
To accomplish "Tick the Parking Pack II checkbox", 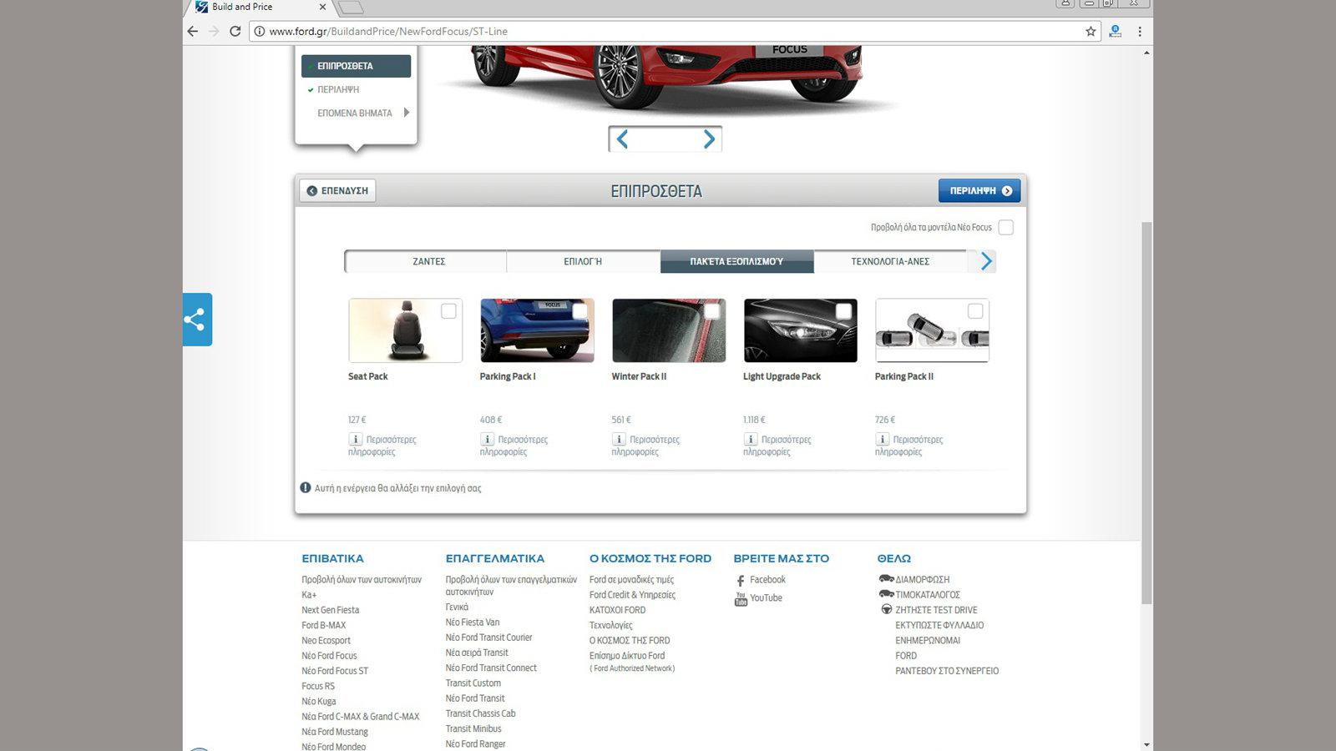I will tap(975, 311).
